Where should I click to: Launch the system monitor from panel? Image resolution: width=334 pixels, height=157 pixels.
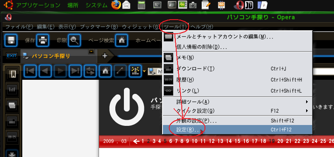[x=183, y=5]
